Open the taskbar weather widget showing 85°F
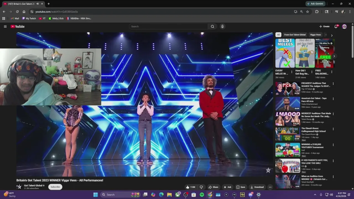Image resolution: width=354 pixels, height=199 pixels. pos(10,195)
